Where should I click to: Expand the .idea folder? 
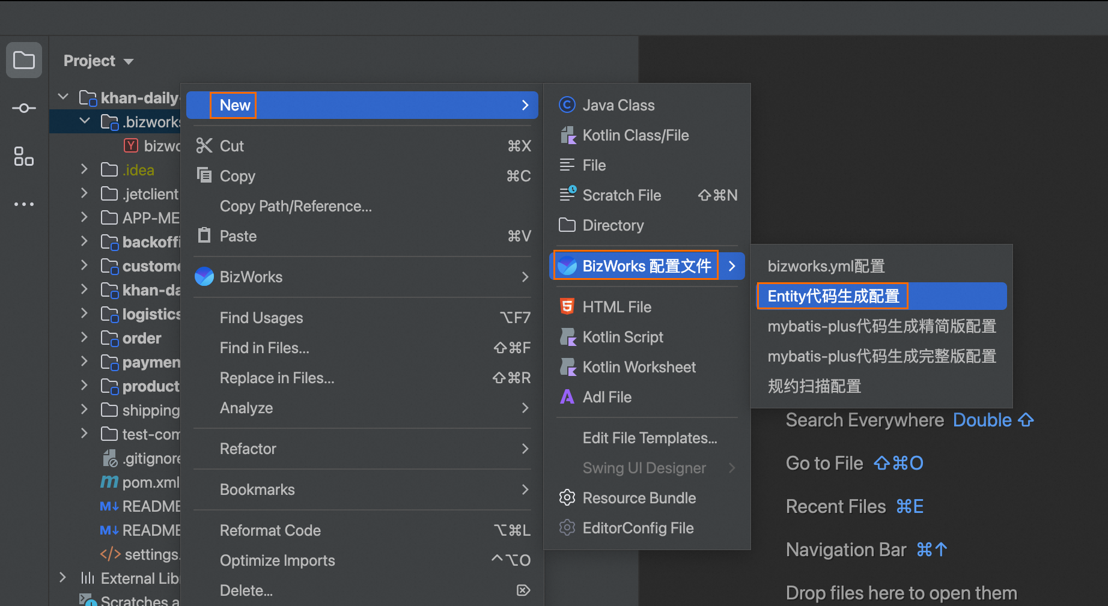click(85, 169)
